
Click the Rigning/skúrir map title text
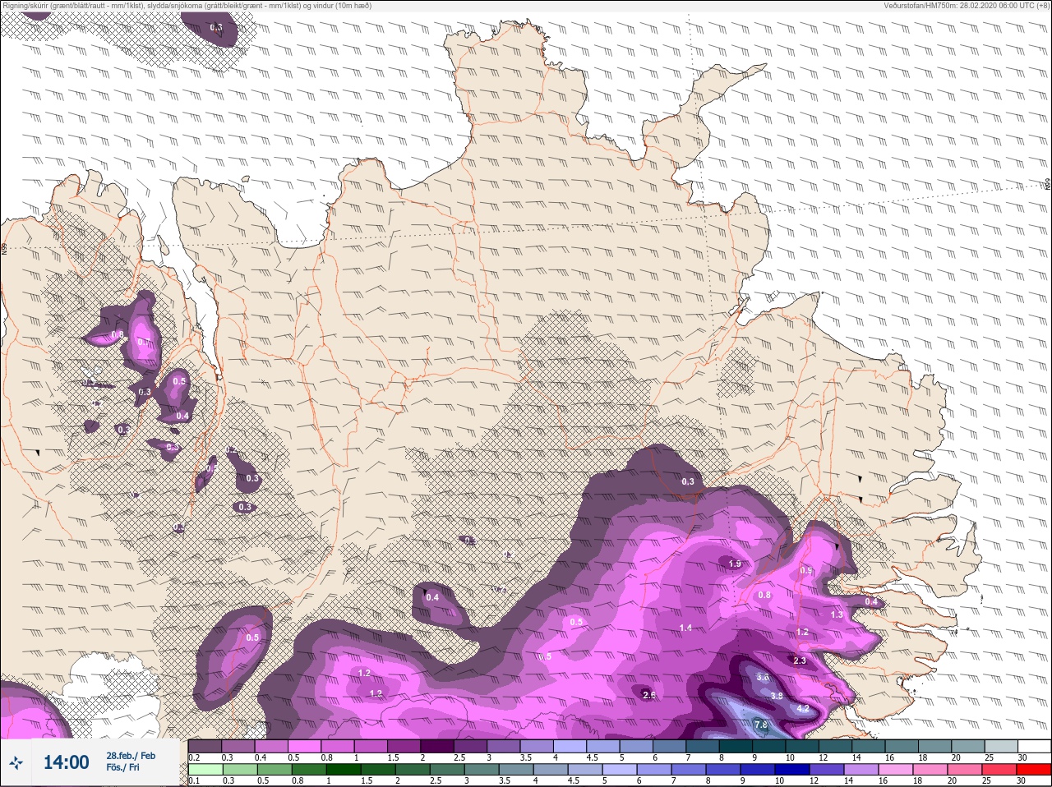point(187,6)
